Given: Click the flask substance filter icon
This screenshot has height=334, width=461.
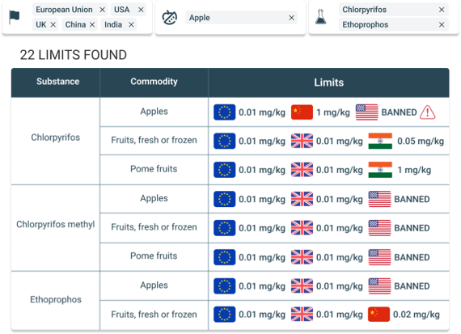Looking at the screenshot, I should [321, 17].
